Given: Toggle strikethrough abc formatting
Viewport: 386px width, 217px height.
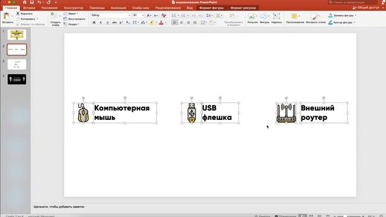Looking at the screenshot, I should click(x=114, y=22).
